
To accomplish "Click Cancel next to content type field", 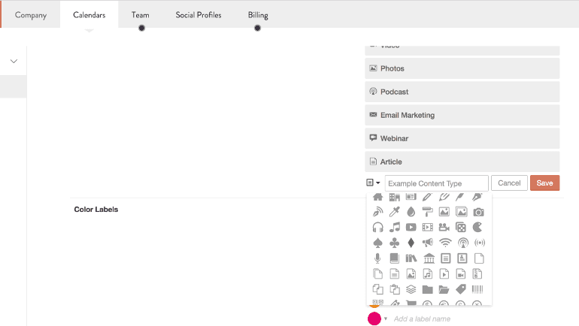I will pyautogui.click(x=509, y=183).
